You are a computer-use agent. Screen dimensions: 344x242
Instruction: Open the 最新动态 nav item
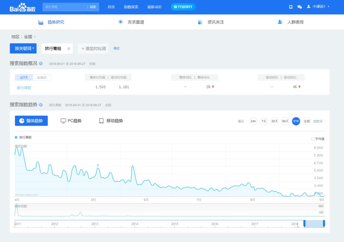click(154, 7)
